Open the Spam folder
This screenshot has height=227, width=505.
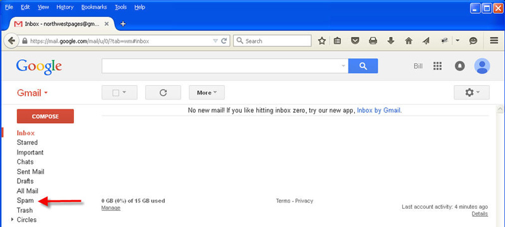25,201
